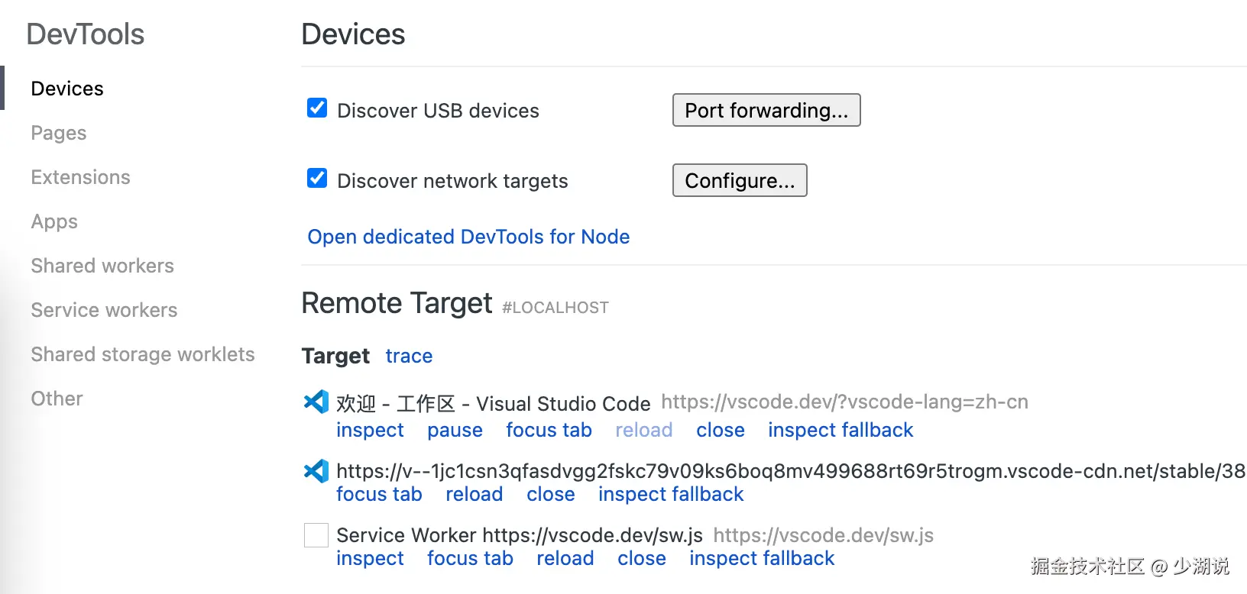
Task: Open the Service workers sidebar section
Action: click(105, 310)
